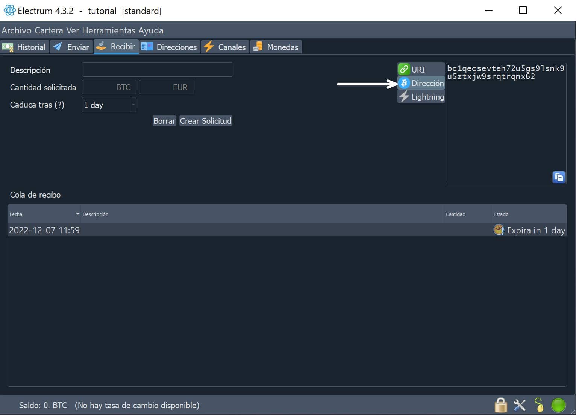Image resolution: width=576 pixels, height=415 pixels.
Task: Show the Lightning invoice view
Action: (421, 97)
